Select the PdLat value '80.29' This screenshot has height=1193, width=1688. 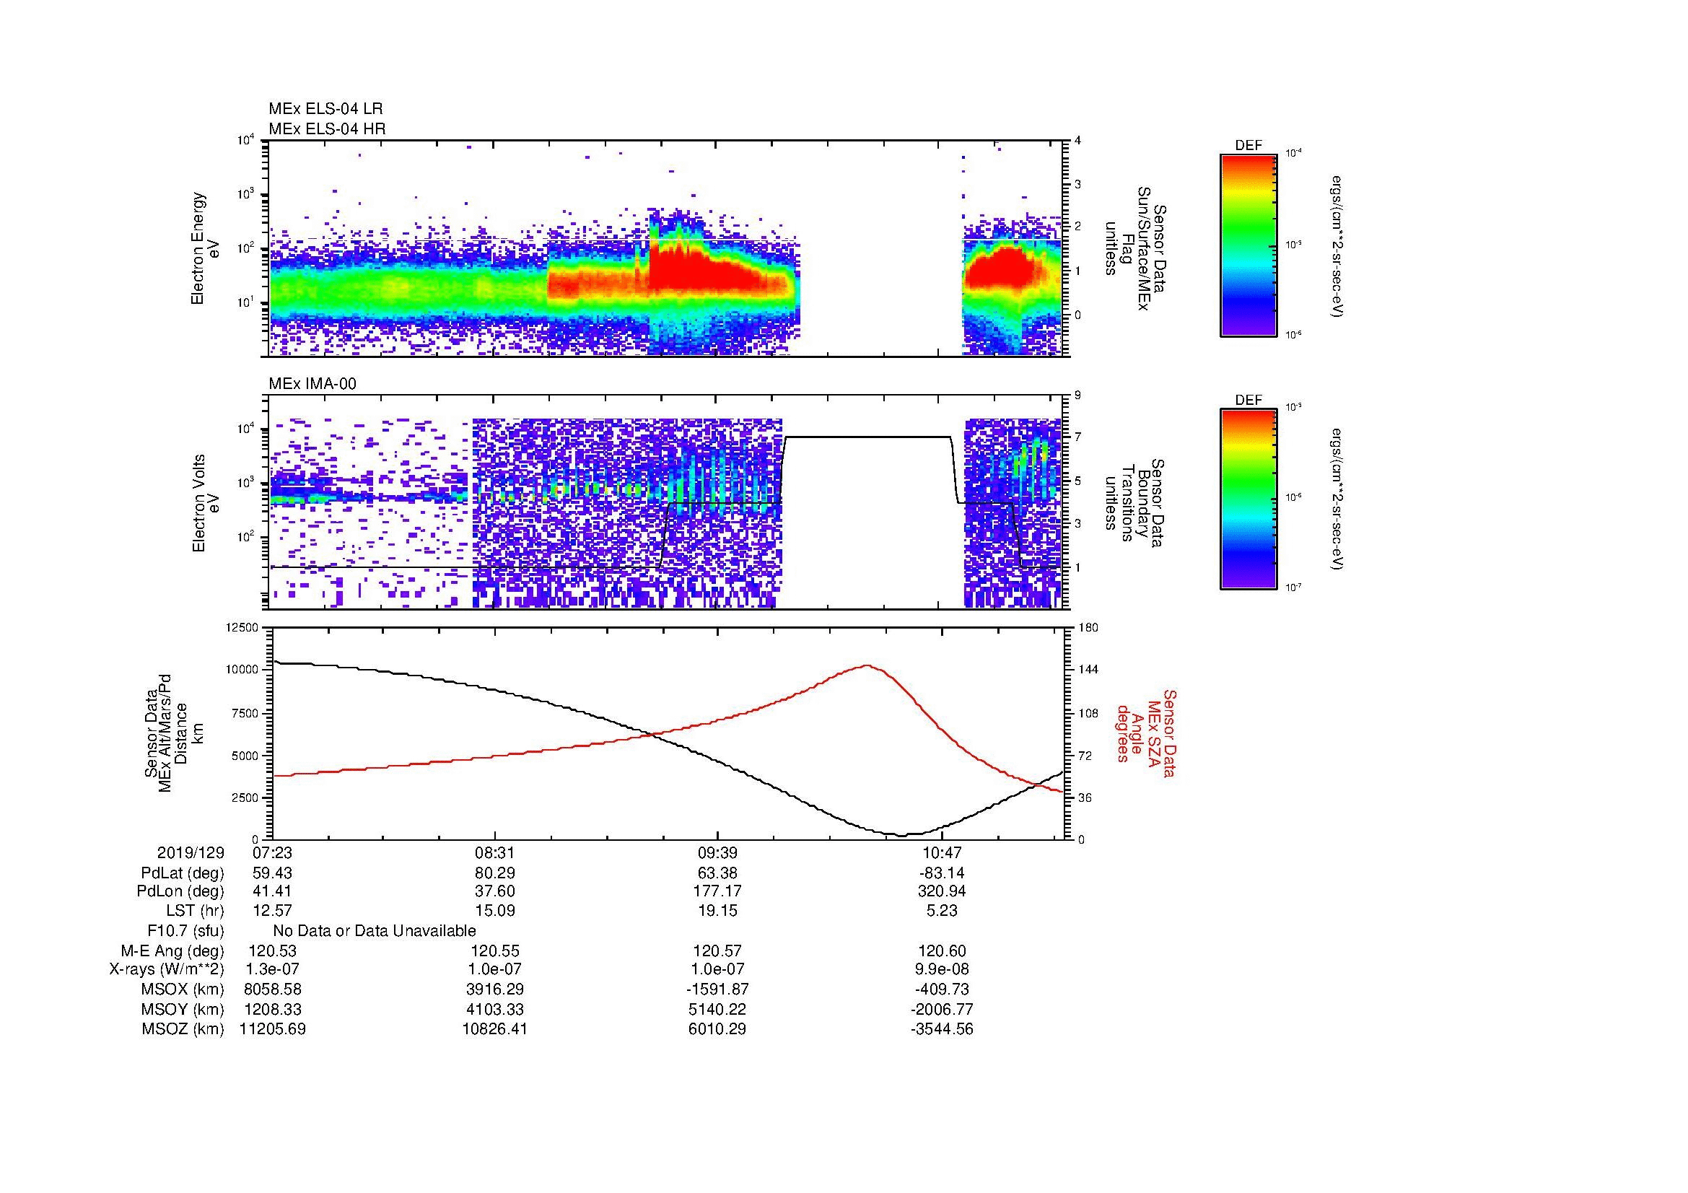pyautogui.click(x=495, y=873)
